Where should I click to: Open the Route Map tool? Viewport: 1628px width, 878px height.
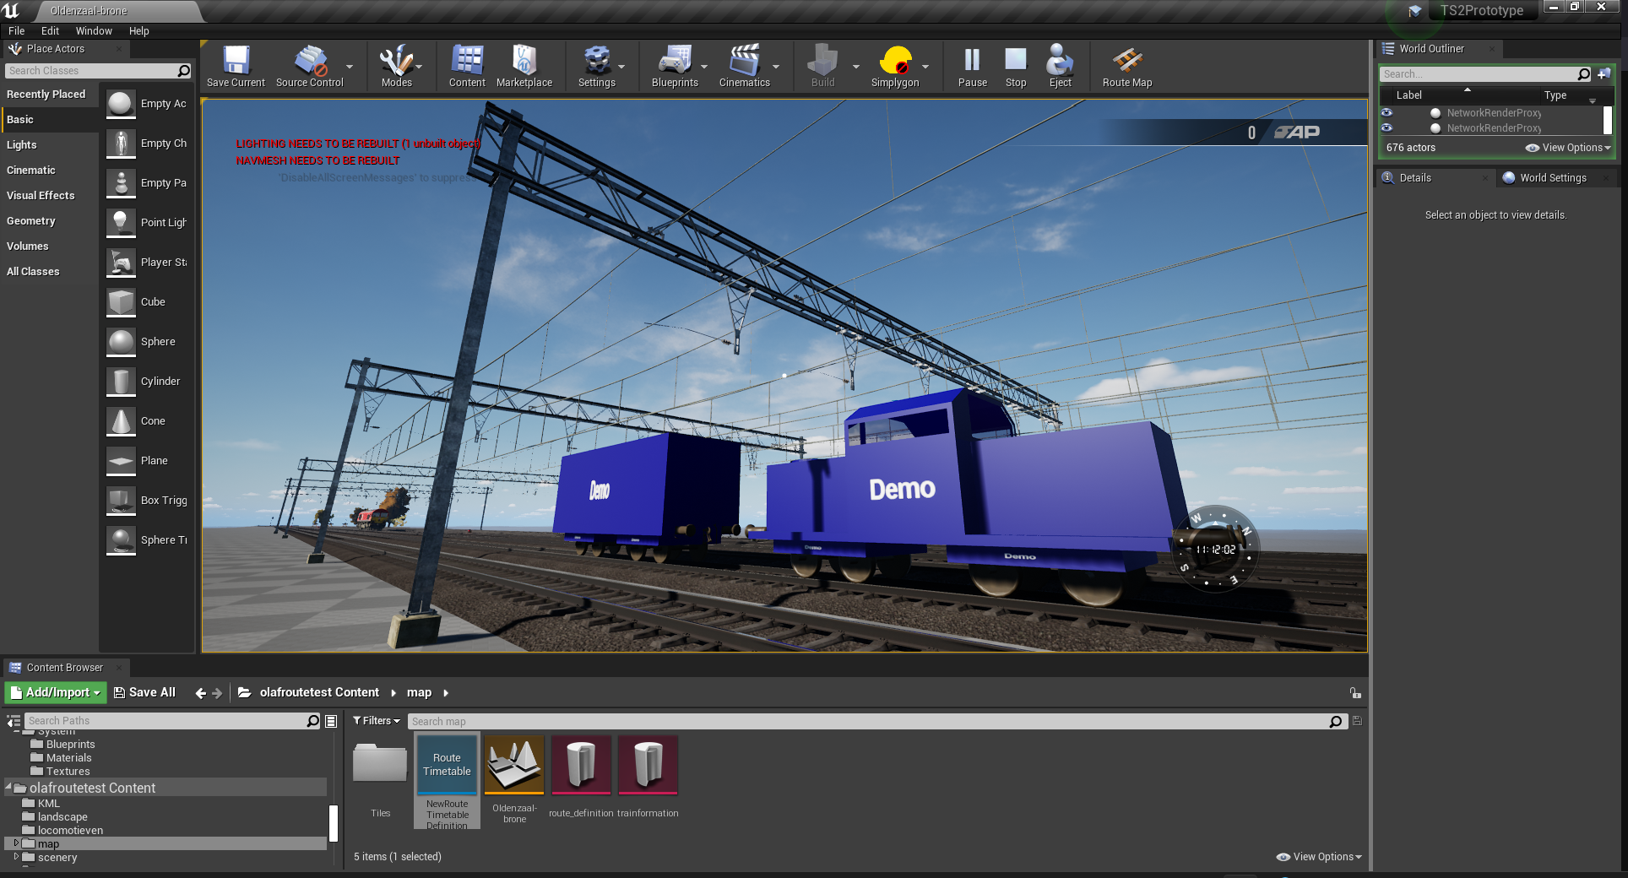[1126, 66]
